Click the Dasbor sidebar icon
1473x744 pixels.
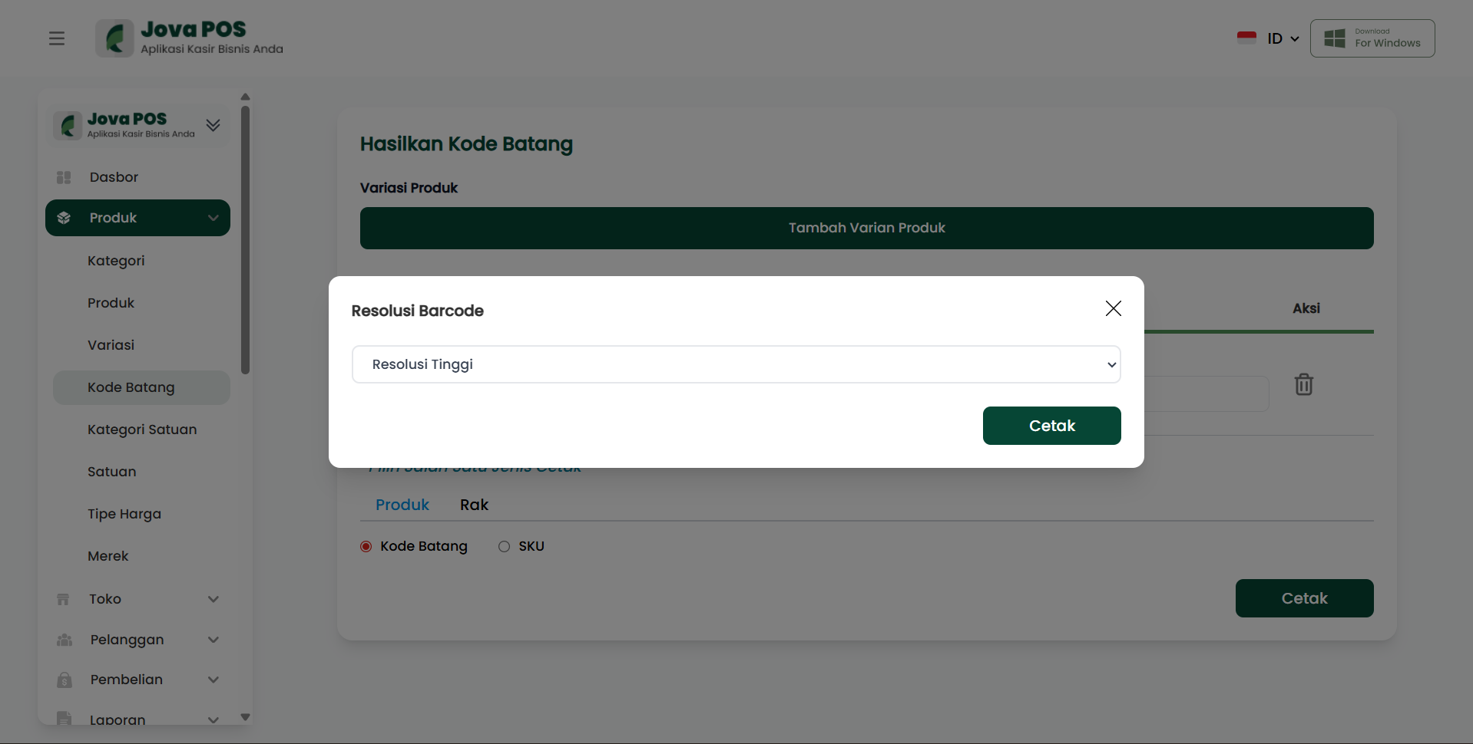point(64,177)
